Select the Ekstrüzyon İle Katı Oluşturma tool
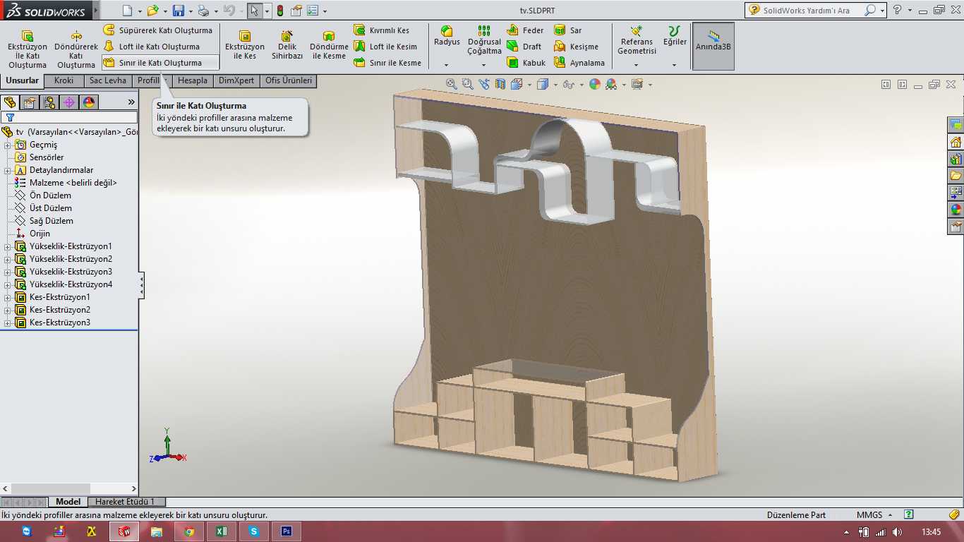 pyautogui.click(x=28, y=49)
